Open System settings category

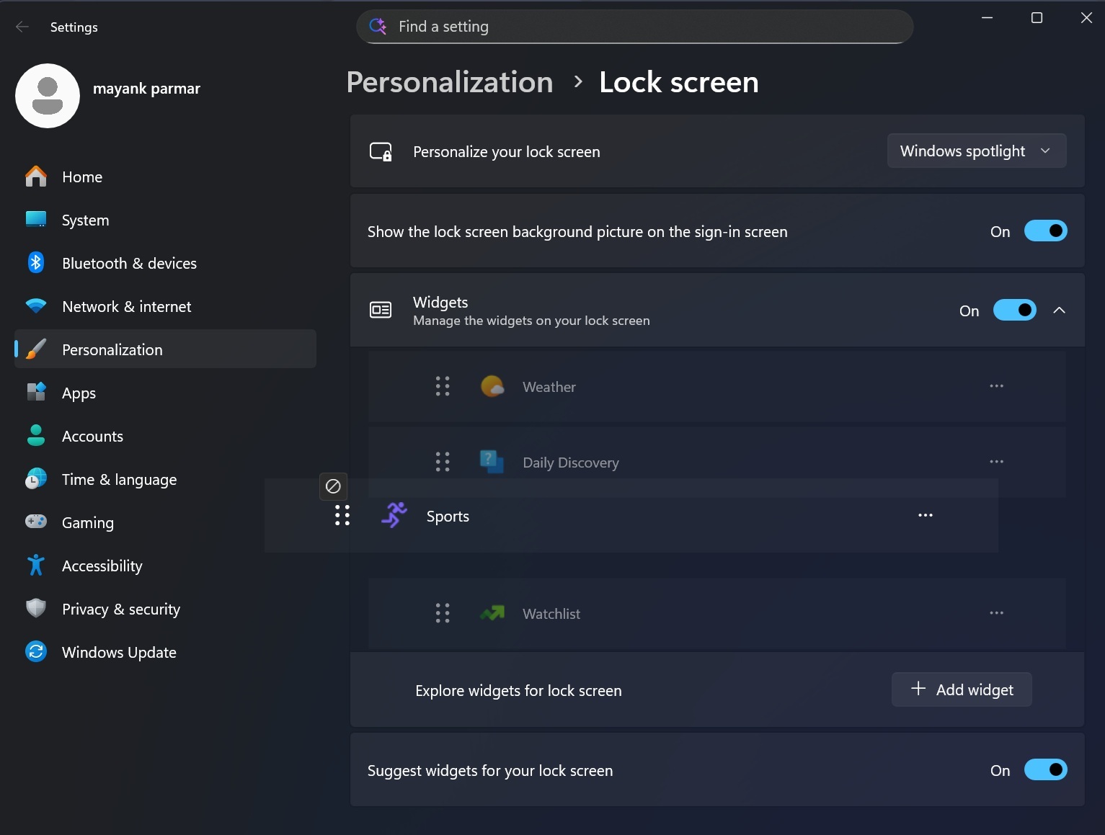165,220
